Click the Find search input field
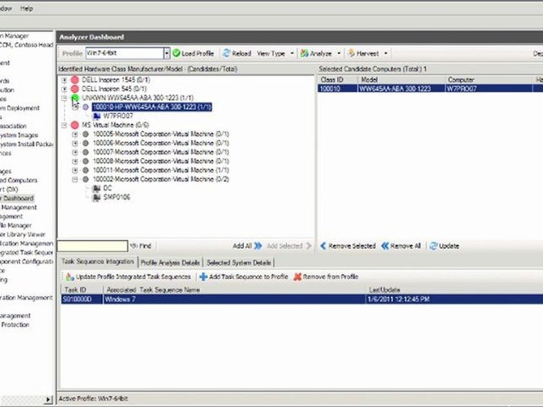Viewport: 543px width, 407px height. pos(93,246)
